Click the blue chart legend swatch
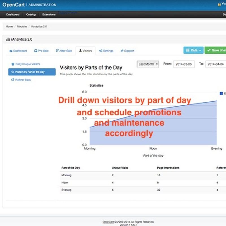 coord(221,93)
